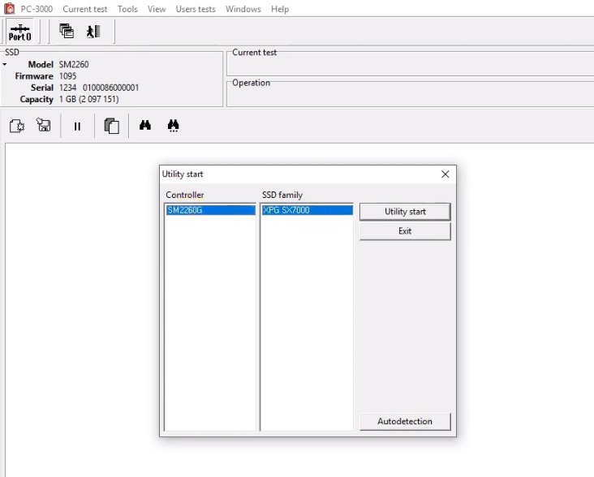594x477 pixels.
Task: Click the Port 0 toolbar button
Action: (x=19, y=32)
